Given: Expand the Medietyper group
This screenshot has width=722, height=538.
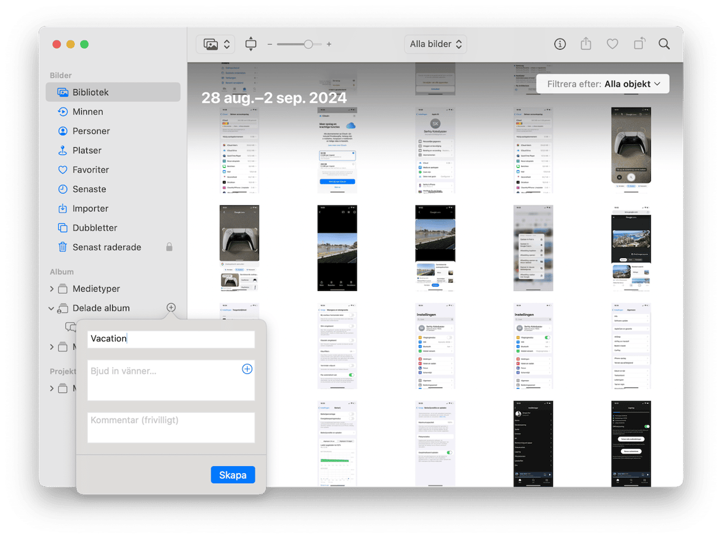Looking at the screenshot, I should [x=52, y=289].
